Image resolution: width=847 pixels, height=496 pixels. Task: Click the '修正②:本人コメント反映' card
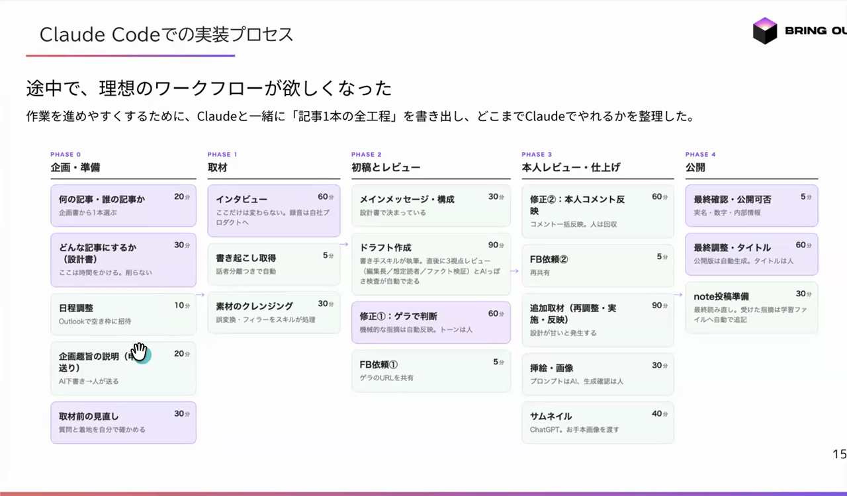pyautogui.click(x=598, y=211)
